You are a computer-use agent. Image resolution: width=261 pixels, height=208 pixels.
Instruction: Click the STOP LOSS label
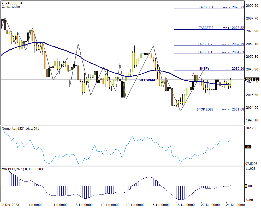point(205,109)
